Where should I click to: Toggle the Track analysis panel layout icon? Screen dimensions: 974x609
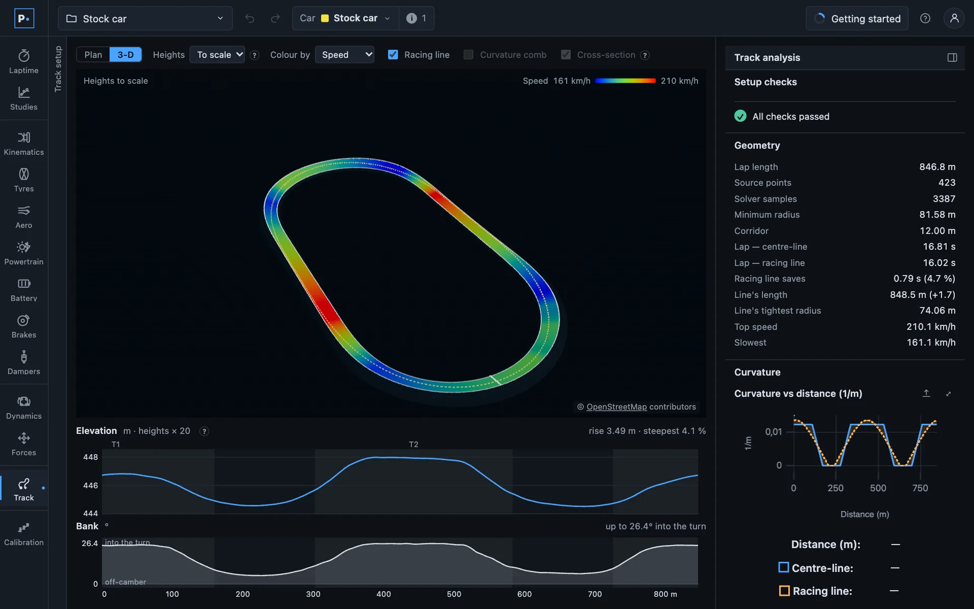[952, 57]
